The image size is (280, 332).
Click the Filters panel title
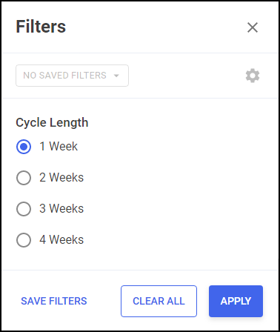click(x=41, y=27)
